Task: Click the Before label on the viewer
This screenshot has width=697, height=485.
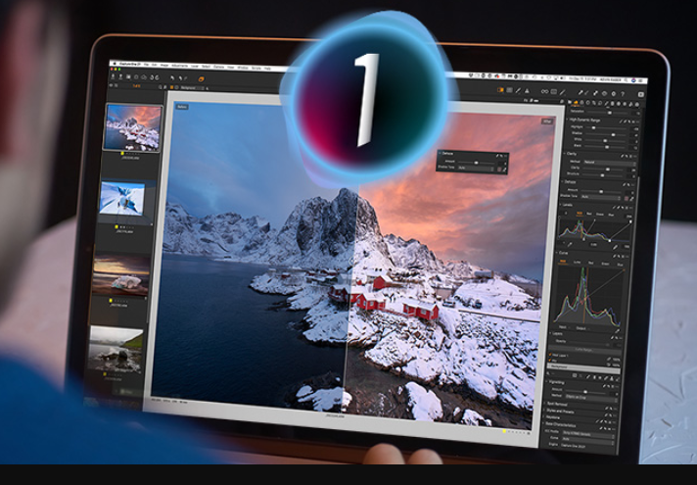Action: point(182,107)
